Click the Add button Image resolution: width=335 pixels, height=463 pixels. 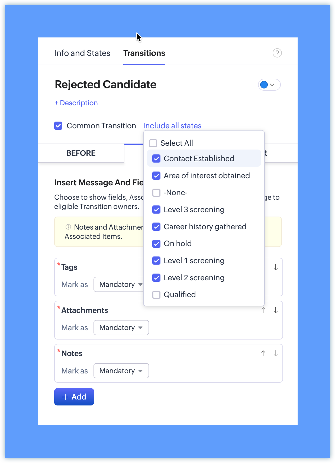click(x=74, y=397)
